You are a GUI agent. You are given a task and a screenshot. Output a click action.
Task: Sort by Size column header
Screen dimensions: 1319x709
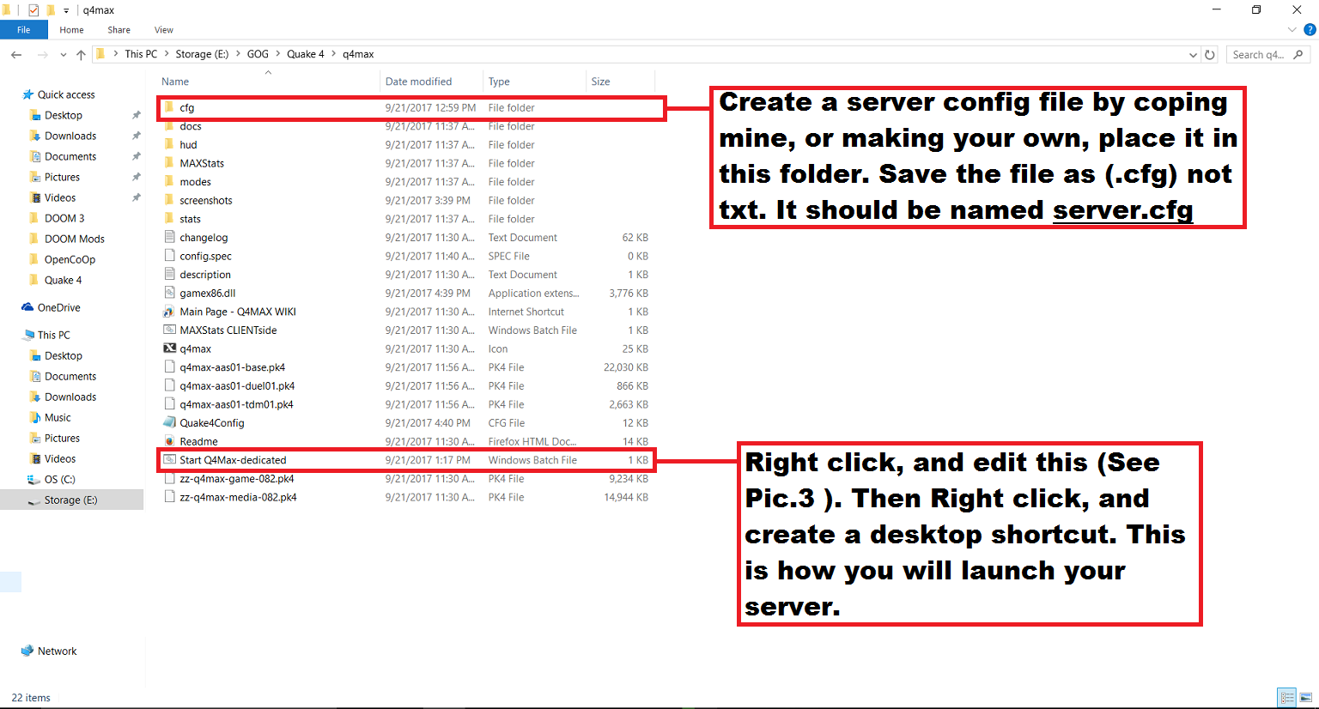point(600,82)
